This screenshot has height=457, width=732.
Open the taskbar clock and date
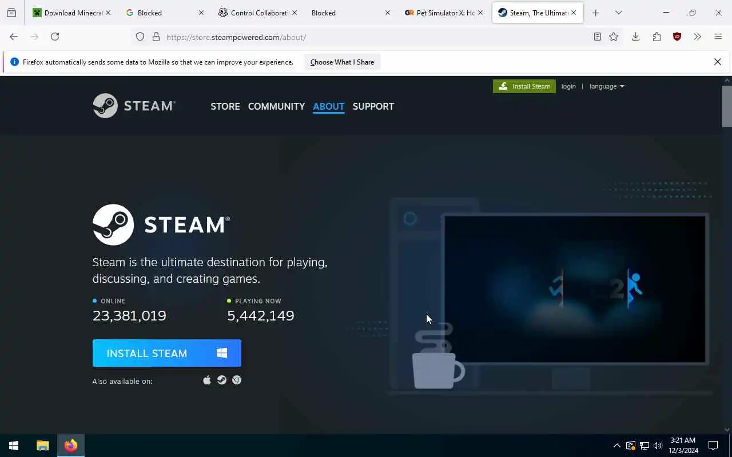(683, 446)
